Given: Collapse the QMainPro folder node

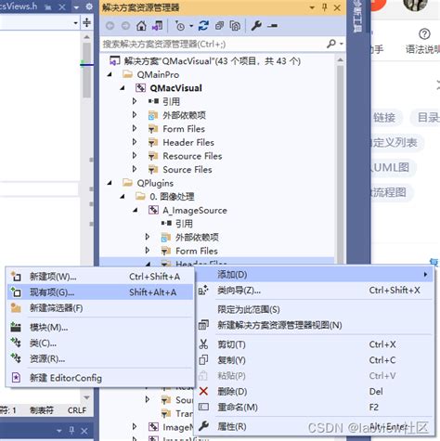Looking at the screenshot, I should coord(110,74).
